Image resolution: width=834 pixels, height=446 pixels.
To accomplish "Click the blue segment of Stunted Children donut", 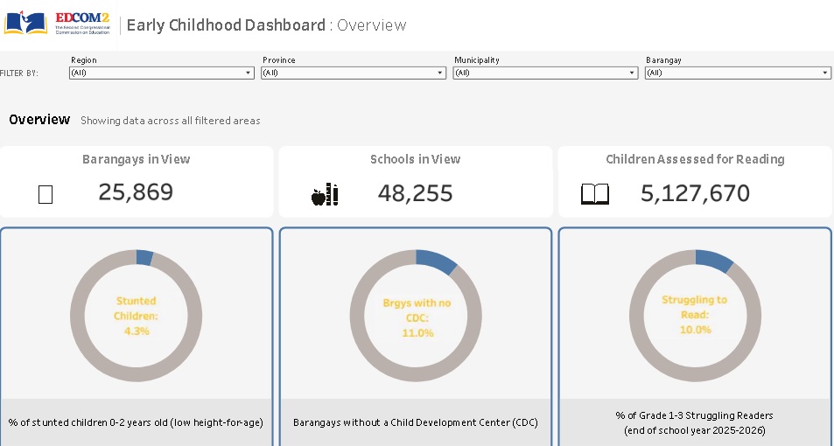I will (144, 257).
